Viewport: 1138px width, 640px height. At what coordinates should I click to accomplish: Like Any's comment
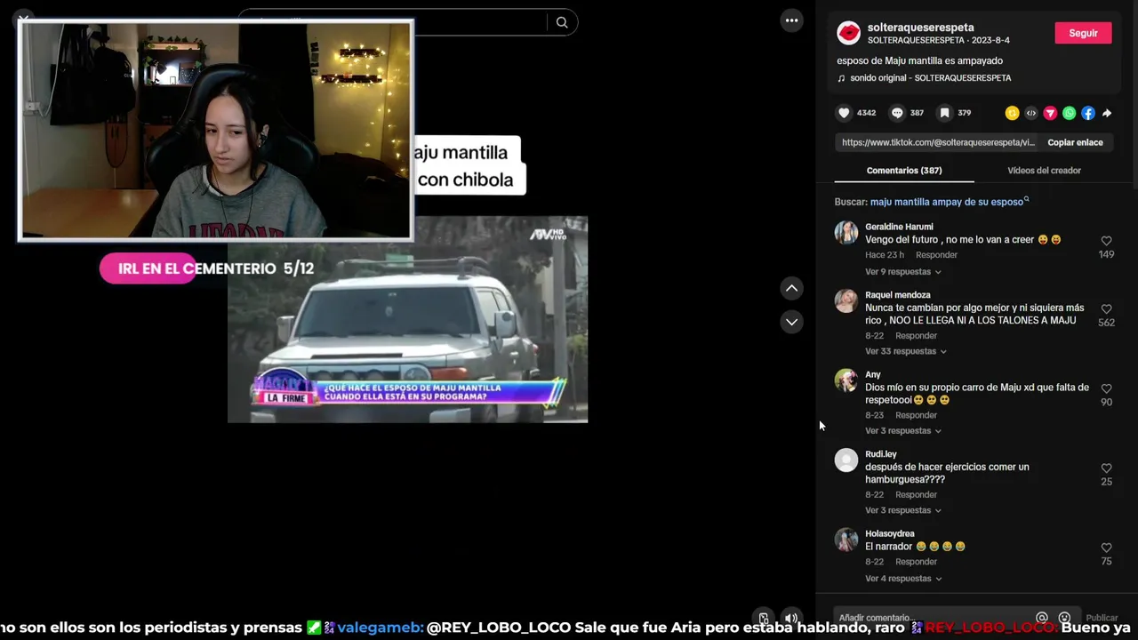[1106, 388]
